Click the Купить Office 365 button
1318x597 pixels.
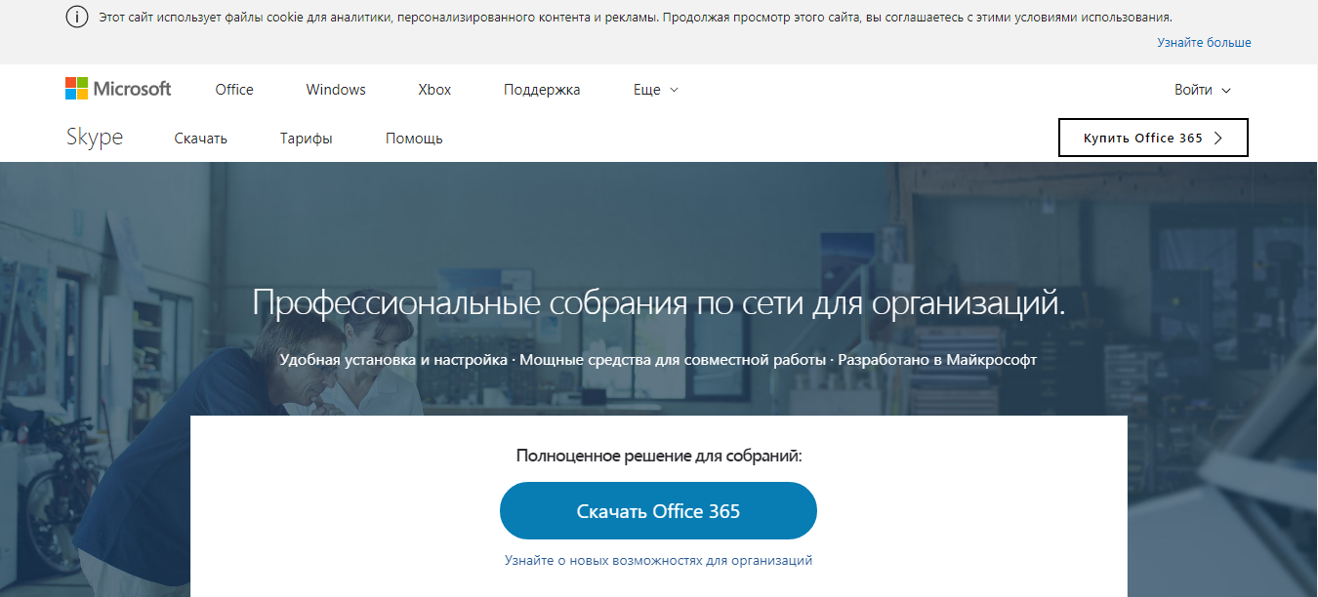coord(1152,138)
